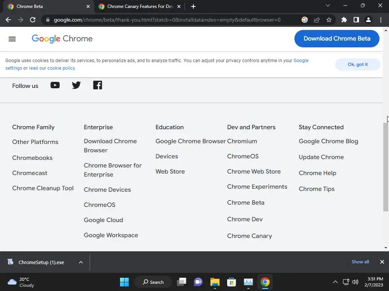
Task: Open Education's Google Chrome Browser link
Action: pyautogui.click(x=191, y=141)
